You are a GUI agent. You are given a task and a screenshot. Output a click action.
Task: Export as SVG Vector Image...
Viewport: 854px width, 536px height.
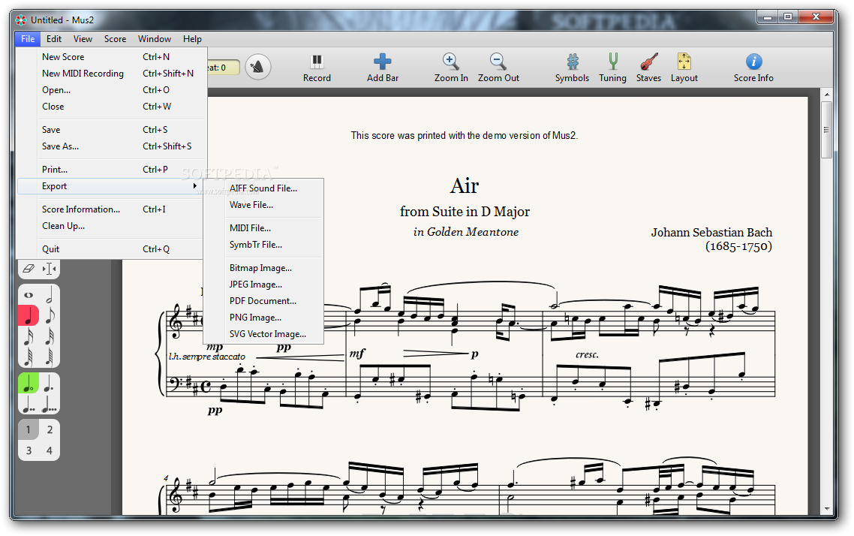263,334
